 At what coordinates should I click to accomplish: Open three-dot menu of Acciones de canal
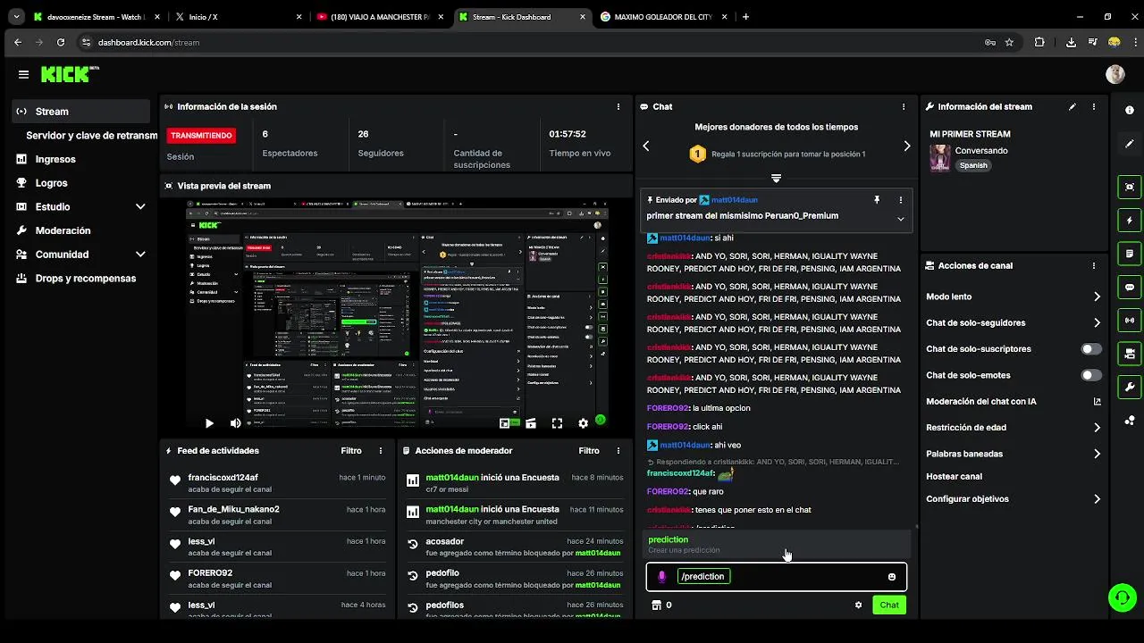click(x=1093, y=265)
